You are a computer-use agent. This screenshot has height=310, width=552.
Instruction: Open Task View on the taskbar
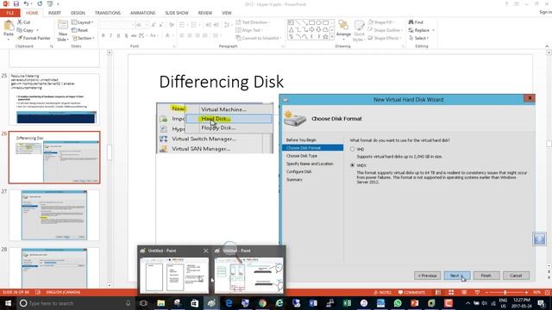coord(143,303)
